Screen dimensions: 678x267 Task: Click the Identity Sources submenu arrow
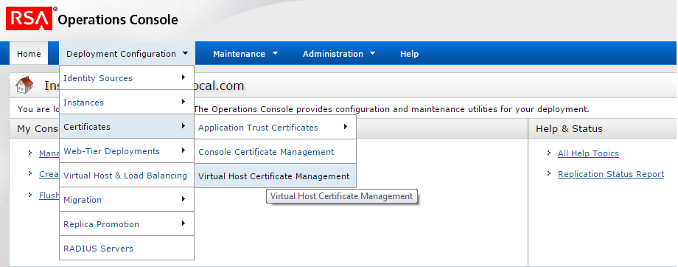pos(184,77)
